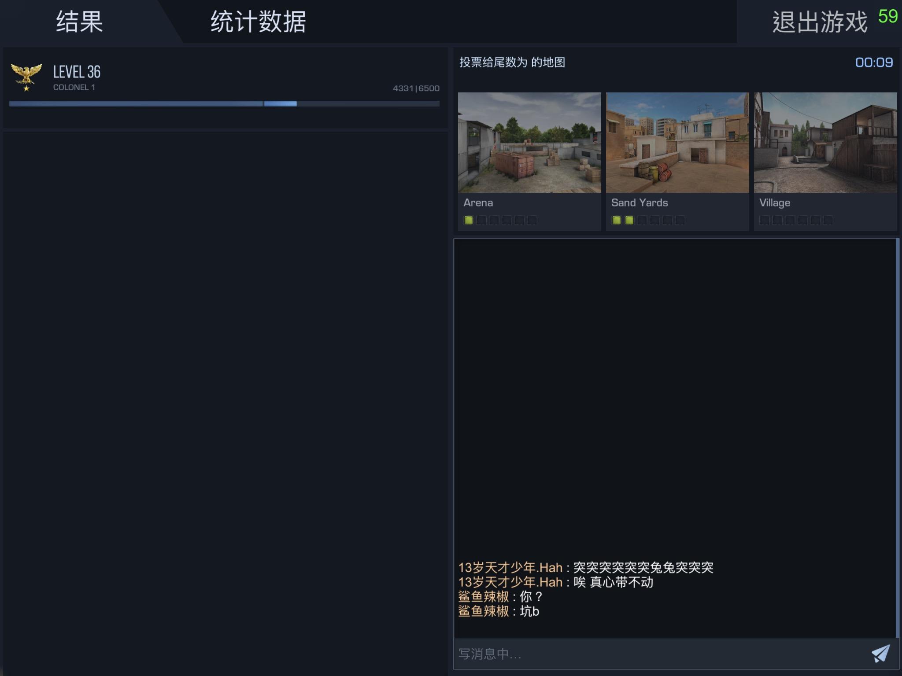Click the golden eagle rank badge
Screen dimensions: 902x676
coord(26,76)
